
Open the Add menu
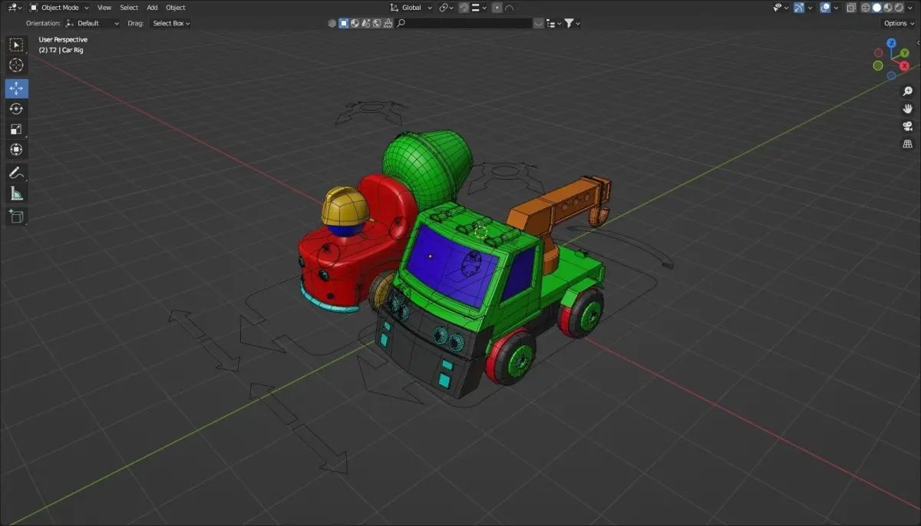click(x=152, y=8)
